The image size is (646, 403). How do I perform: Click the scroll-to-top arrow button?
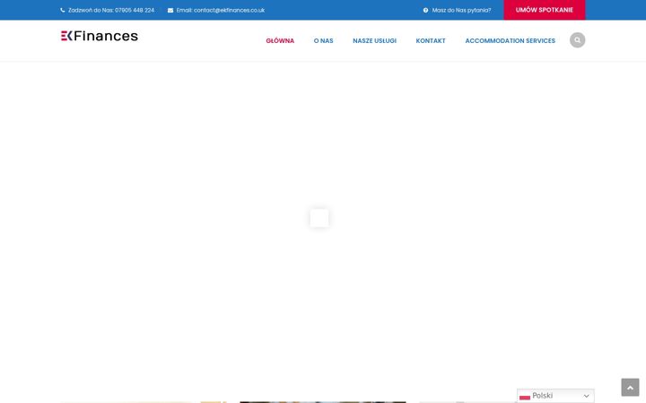coord(630,388)
